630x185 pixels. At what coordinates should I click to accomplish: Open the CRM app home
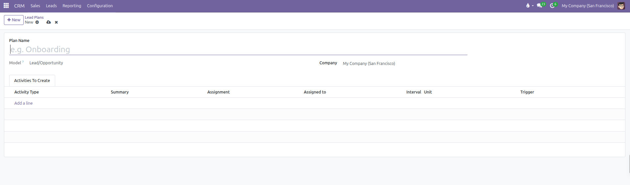tap(19, 6)
